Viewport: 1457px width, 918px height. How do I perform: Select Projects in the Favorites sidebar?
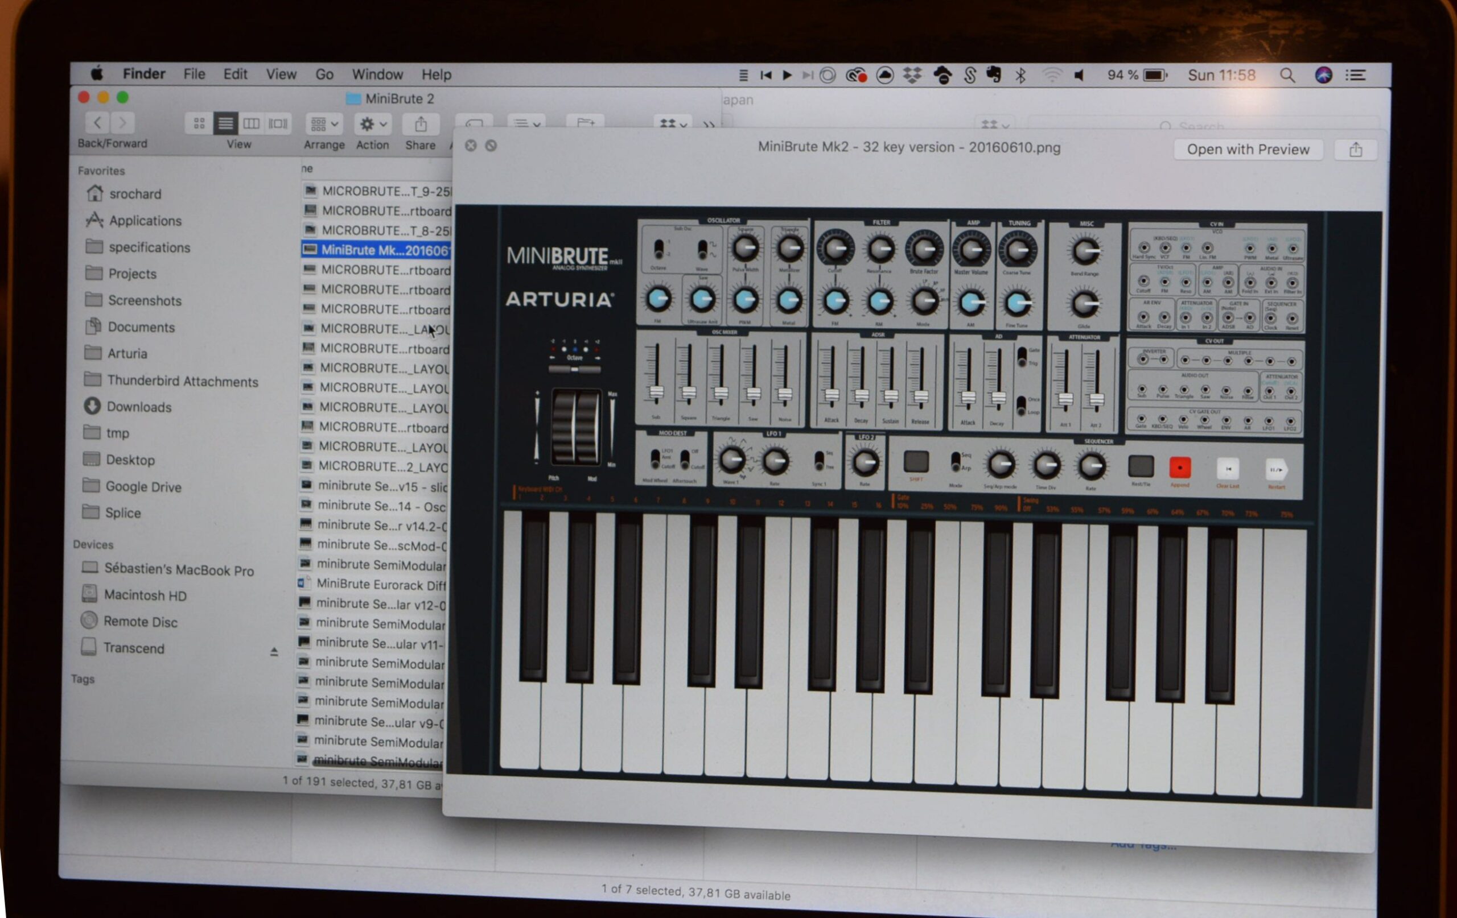[x=132, y=274]
